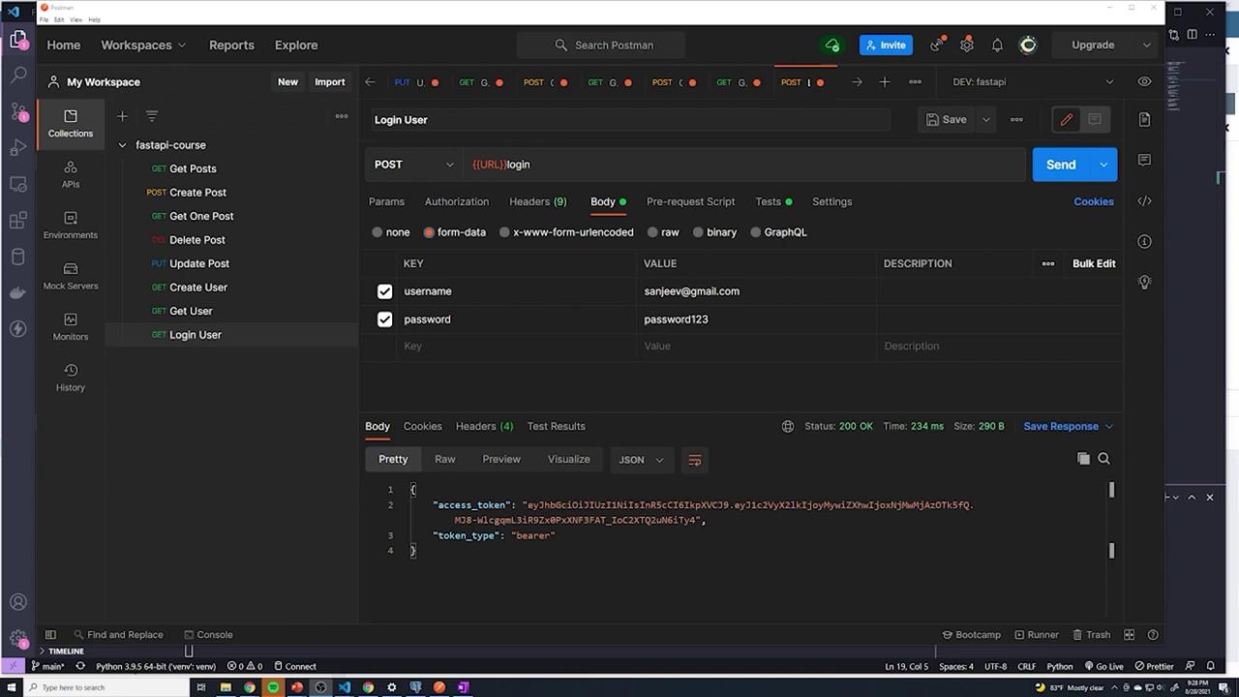Open the JSON format dropdown
Image resolution: width=1239 pixels, height=697 pixels.
641,460
